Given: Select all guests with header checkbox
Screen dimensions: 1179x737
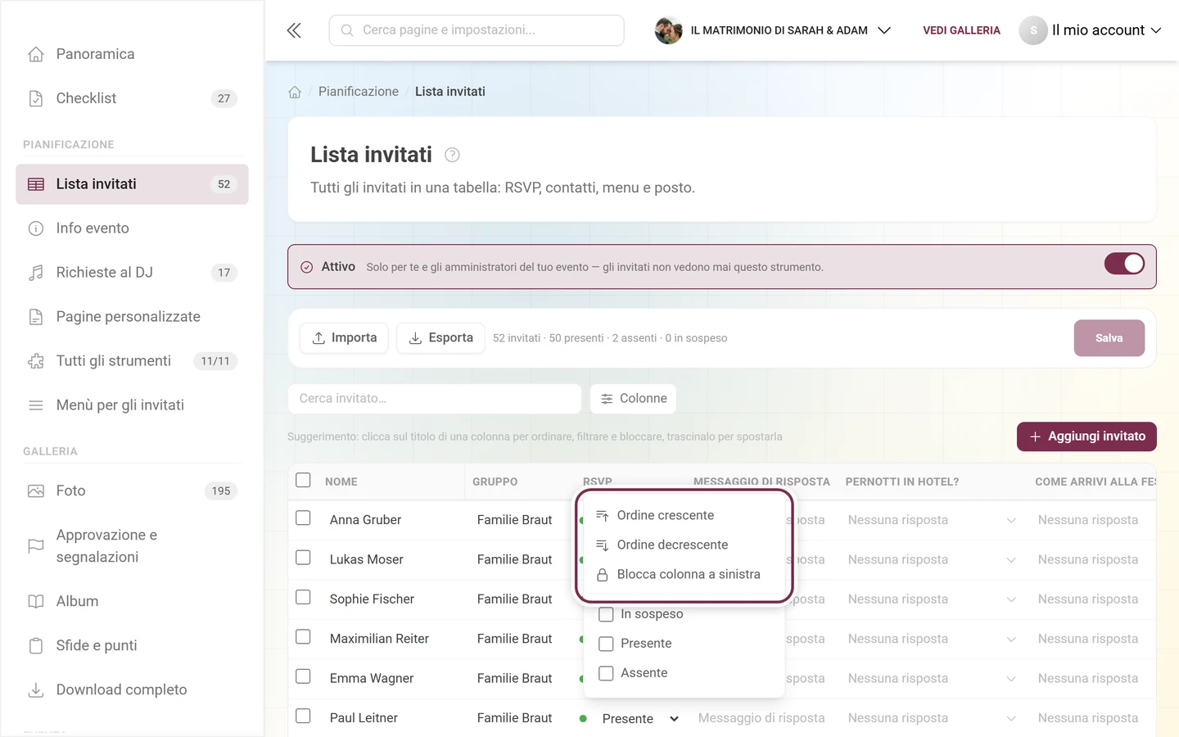Looking at the screenshot, I should pos(303,480).
